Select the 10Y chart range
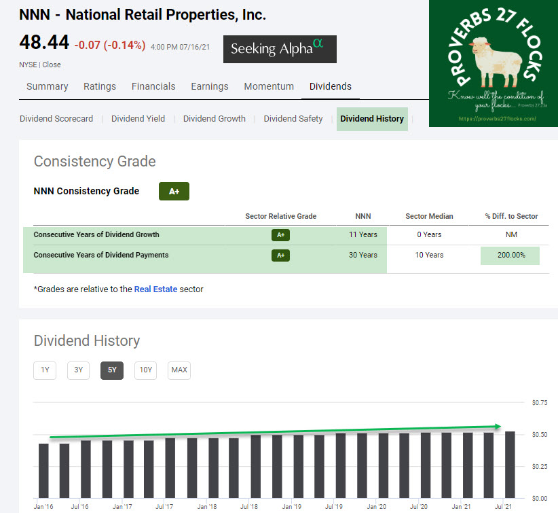558x513 pixels. click(145, 370)
